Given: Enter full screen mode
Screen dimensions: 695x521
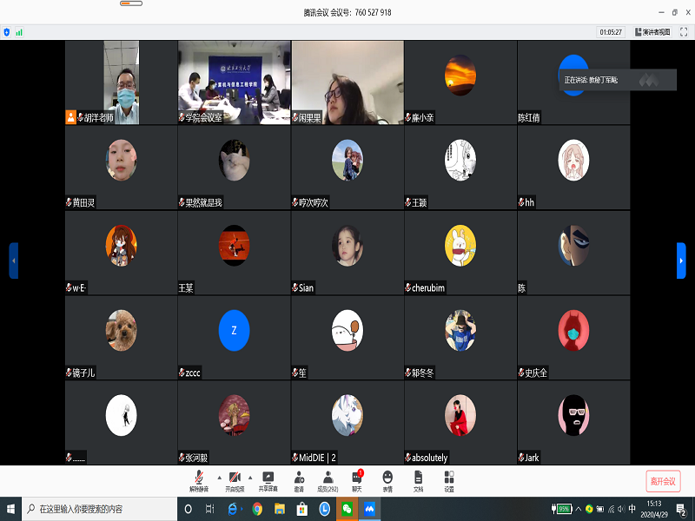Looking at the screenshot, I should click(x=683, y=32).
